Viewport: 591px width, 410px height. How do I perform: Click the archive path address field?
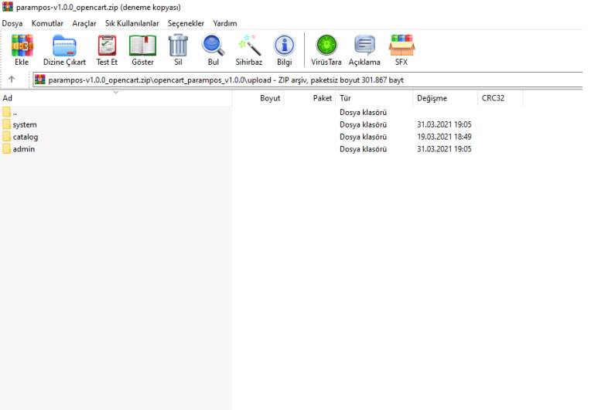coord(308,80)
